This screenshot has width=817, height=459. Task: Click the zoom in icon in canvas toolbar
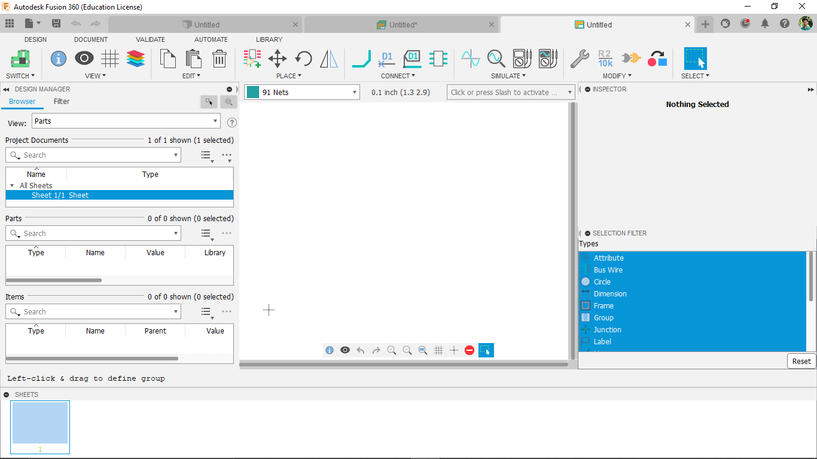pyautogui.click(x=392, y=350)
